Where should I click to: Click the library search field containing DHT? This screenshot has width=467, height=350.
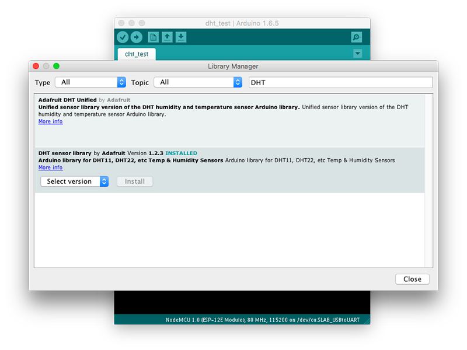(340, 82)
